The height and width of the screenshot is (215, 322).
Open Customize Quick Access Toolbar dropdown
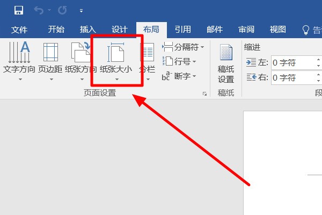point(80,10)
